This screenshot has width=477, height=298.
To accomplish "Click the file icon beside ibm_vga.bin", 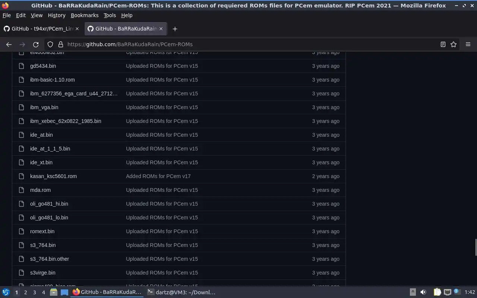I will [21, 107].
